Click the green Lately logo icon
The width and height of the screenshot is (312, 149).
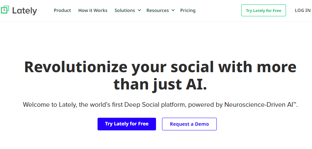tap(5, 10)
